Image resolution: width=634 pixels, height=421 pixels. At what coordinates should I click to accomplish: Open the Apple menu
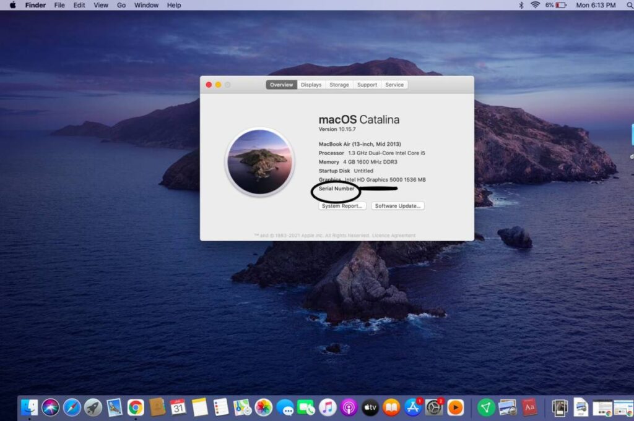(x=12, y=5)
